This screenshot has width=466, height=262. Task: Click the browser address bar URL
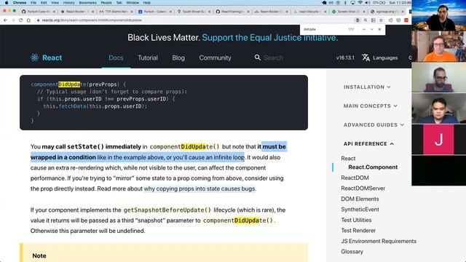[x=92, y=20]
